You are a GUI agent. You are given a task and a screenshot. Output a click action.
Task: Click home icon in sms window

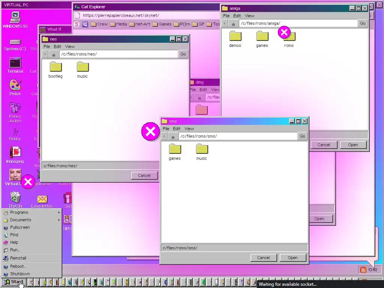(x=173, y=136)
